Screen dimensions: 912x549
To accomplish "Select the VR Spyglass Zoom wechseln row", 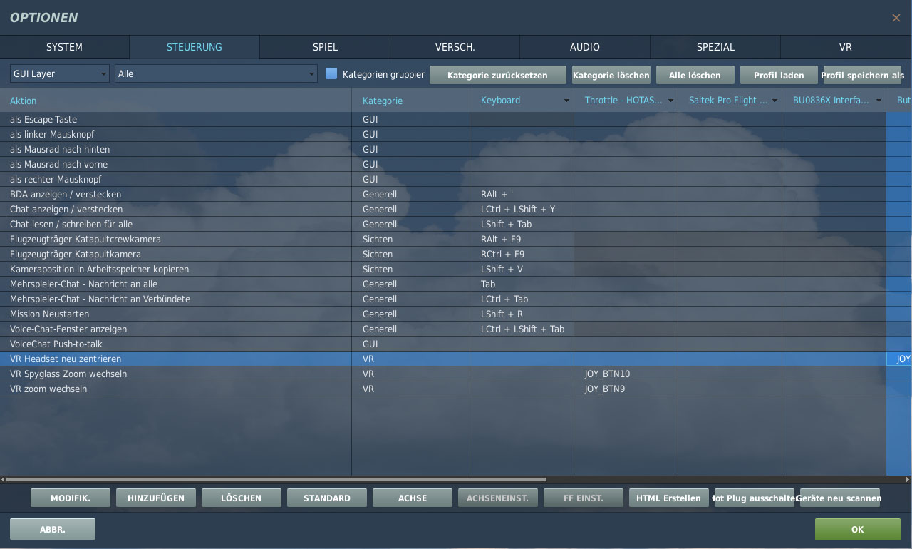I will tap(68, 374).
